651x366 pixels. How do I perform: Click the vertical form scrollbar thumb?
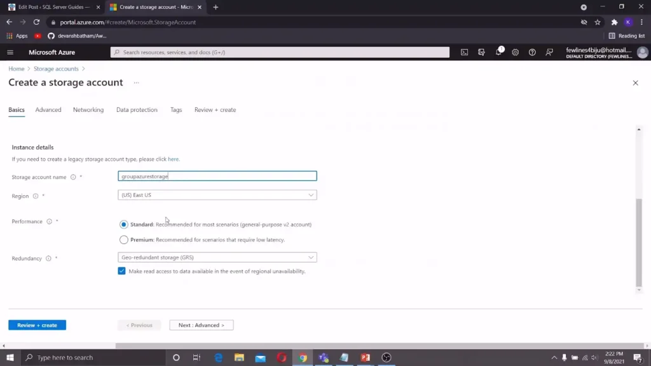coord(638,242)
